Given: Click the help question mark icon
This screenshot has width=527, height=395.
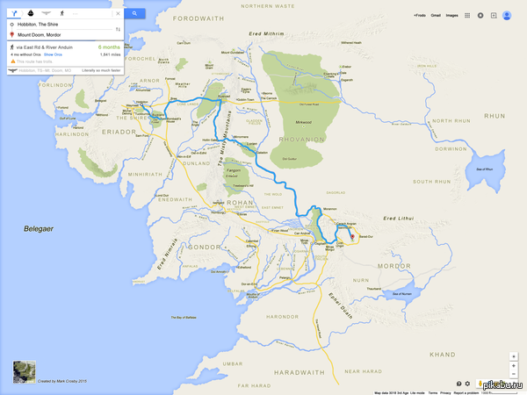Looking at the screenshot, I should point(458,384).
